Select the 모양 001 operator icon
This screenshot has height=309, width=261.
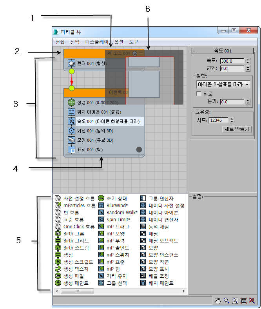[71, 140]
